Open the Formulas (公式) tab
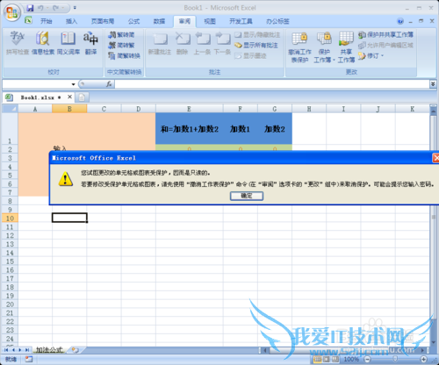The width and height of the screenshot is (439, 365). [x=133, y=21]
